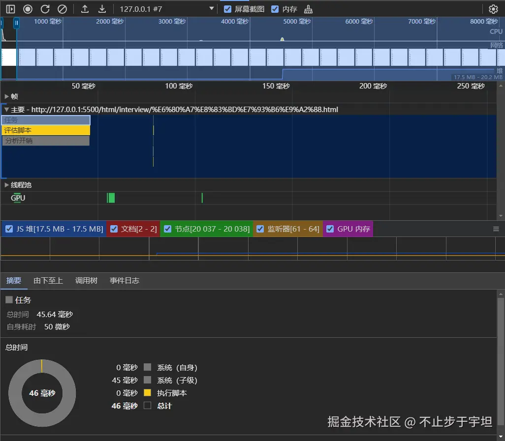This screenshot has height=441, width=505.
Task: Switch to the 摘要 tab
Action: pyautogui.click(x=13, y=281)
